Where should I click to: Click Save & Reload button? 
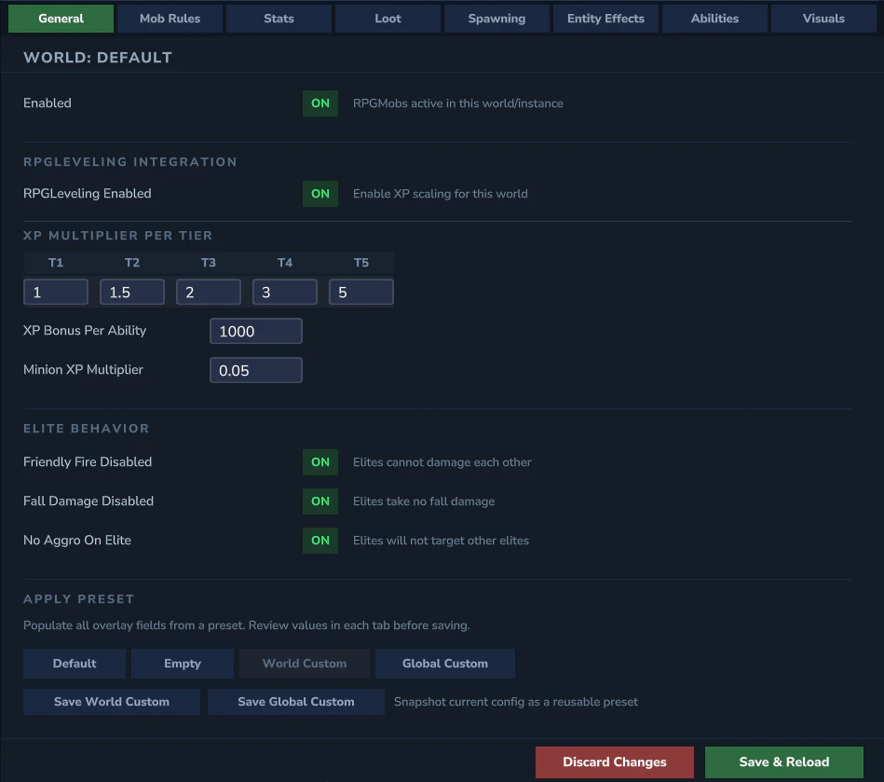(x=784, y=762)
